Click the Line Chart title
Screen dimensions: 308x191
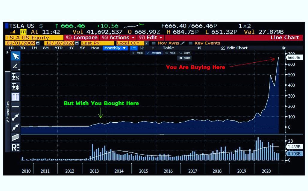[285, 37]
